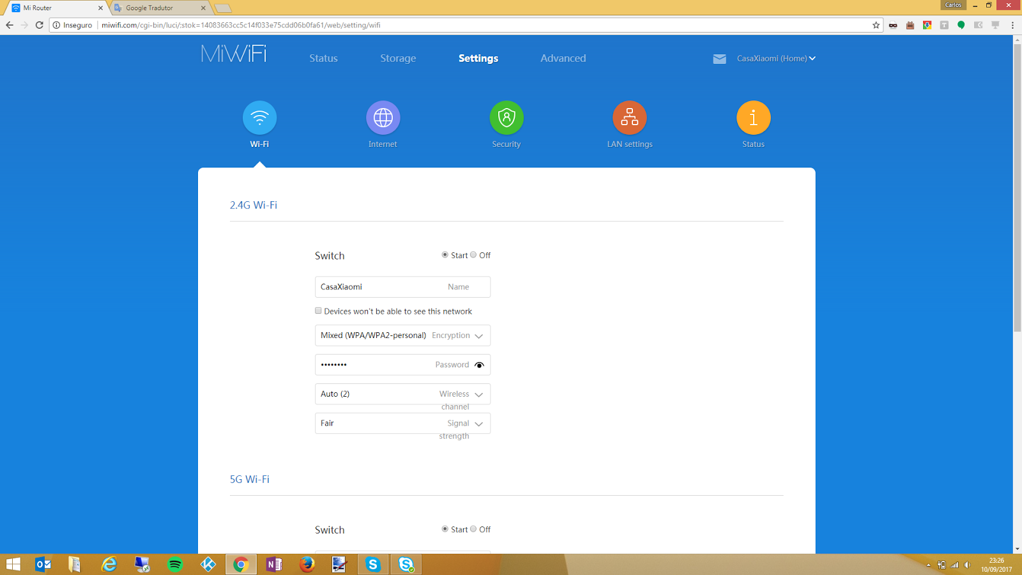Image resolution: width=1022 pixels, height=575 pixels.
Task: Click the Wi-Fi password field
Action: [x=402, y=365]
